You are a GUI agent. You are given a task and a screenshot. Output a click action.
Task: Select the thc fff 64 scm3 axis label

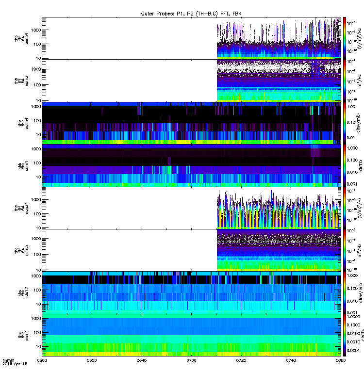tap(21, 250)
